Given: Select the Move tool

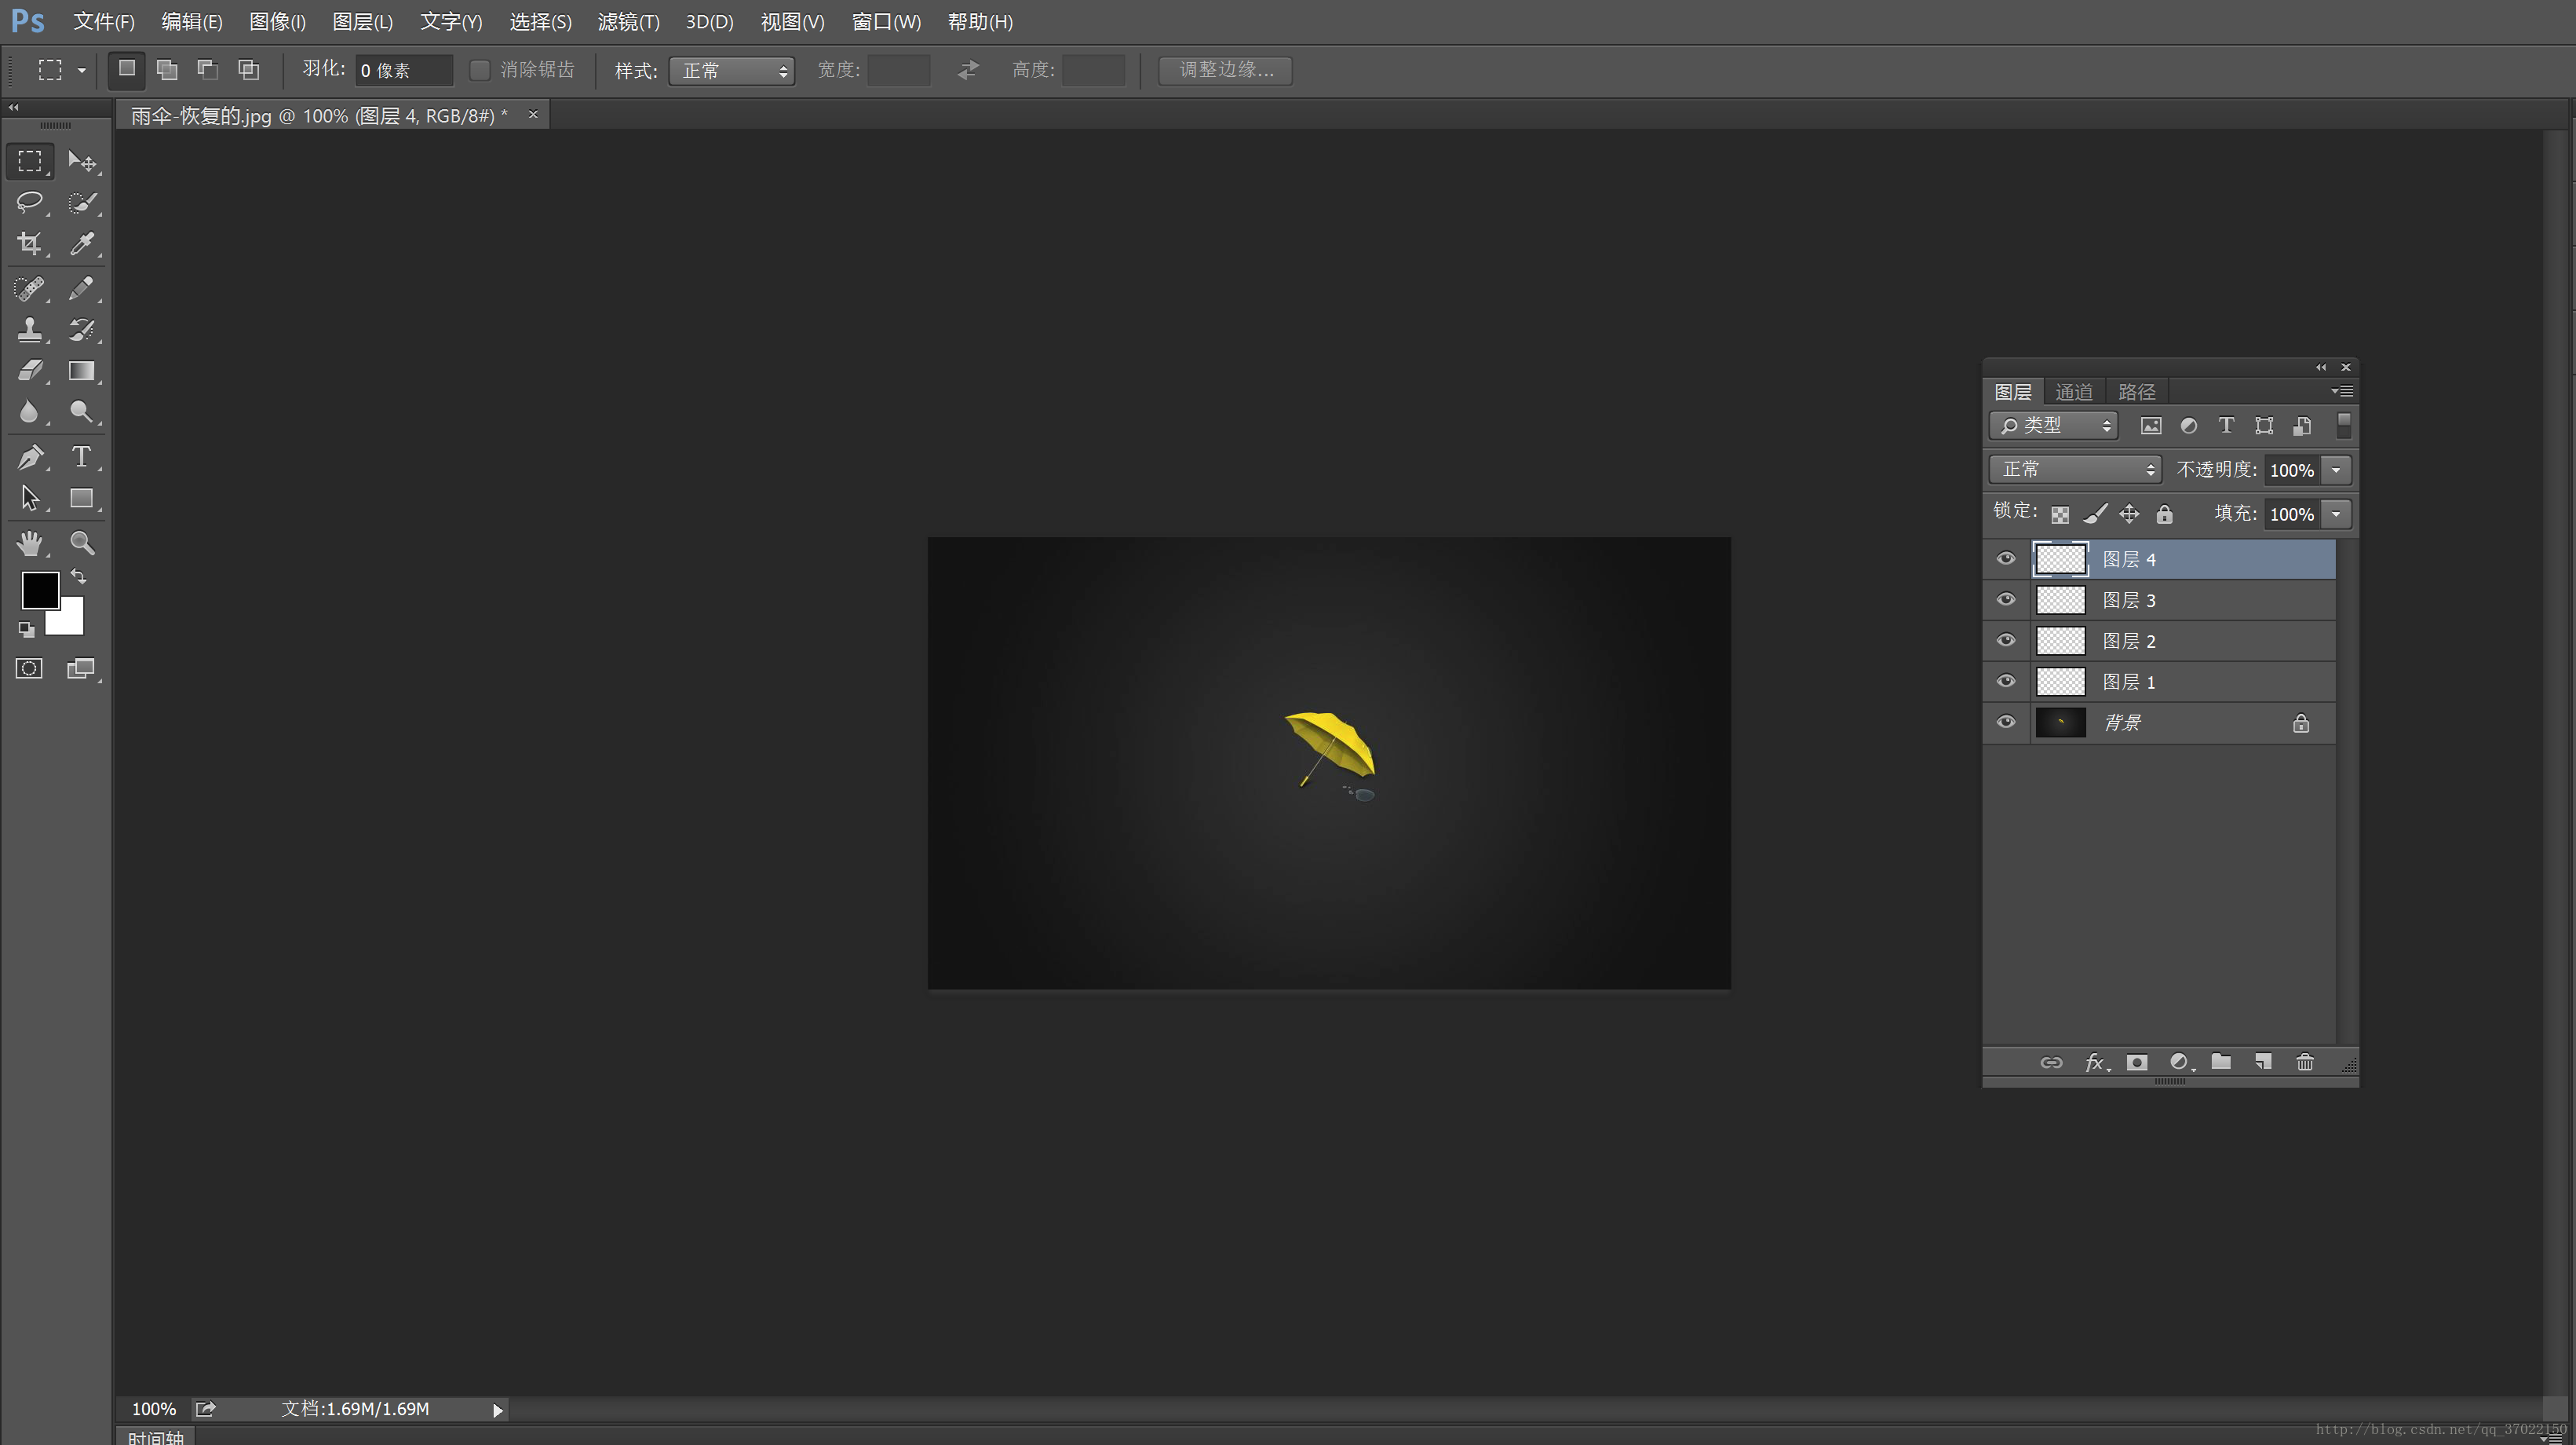Looking at the screenshot, I should coord(82,161).
